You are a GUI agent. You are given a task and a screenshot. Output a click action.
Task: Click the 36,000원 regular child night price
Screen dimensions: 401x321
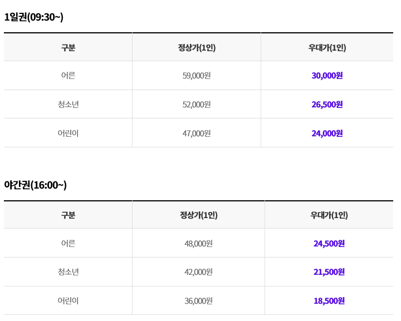point(198,301)
